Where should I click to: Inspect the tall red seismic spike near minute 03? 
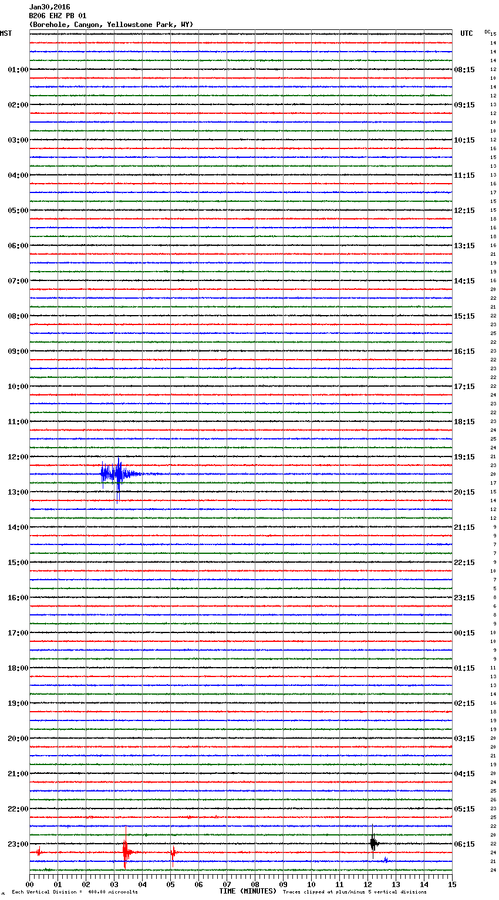click(126, 848)
